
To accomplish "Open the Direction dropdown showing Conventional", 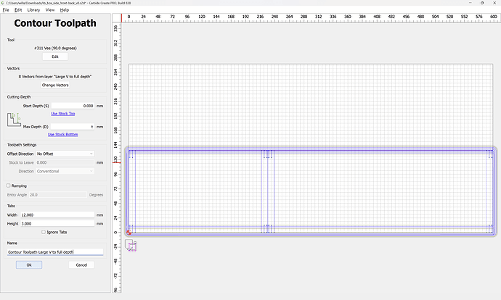I will point(65,171).
